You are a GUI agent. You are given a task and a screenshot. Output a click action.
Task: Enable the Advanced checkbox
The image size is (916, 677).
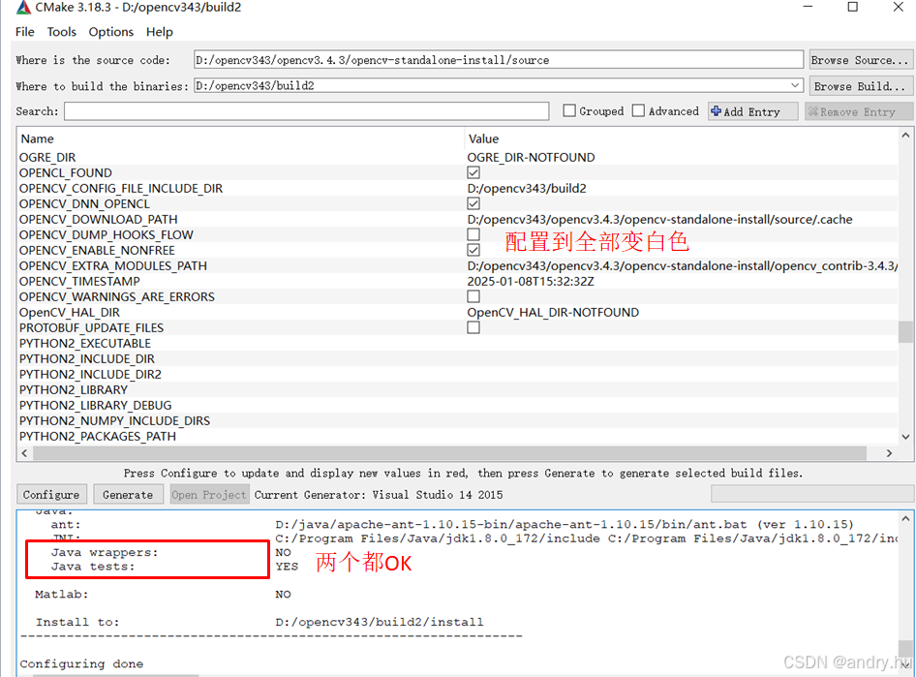(x=638, y=110)
